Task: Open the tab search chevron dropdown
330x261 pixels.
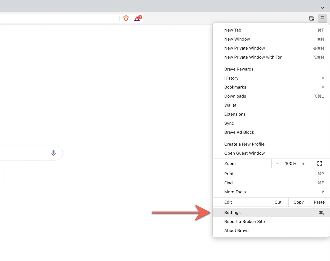Action: pyautogui.click(x=322, y=7)
